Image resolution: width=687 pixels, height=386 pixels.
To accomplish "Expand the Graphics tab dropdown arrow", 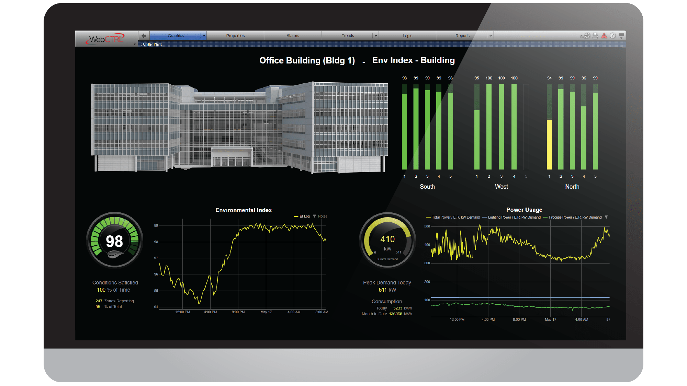I will 204,36.
